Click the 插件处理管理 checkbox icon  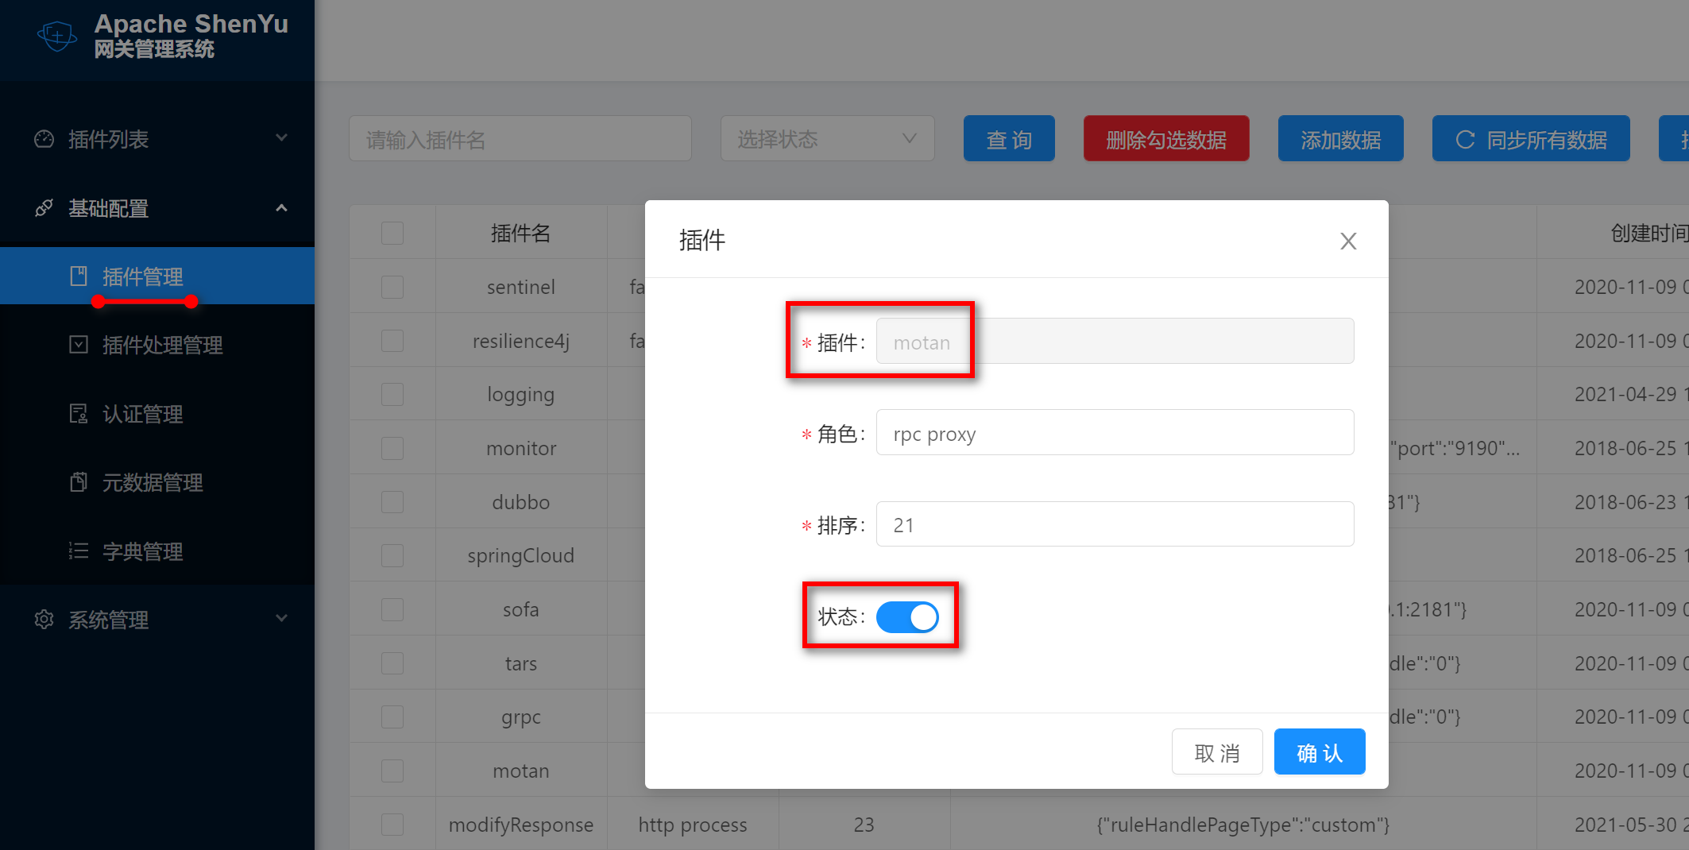point(79,345)
